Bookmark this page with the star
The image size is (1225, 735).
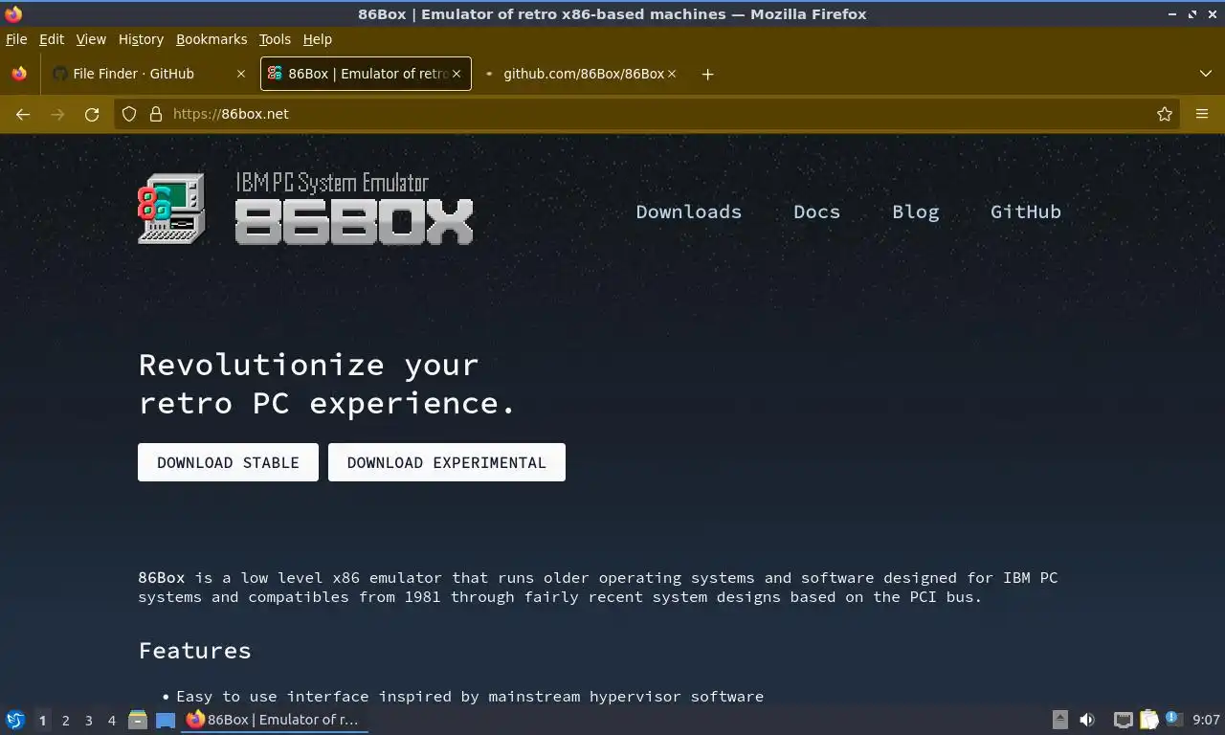[x=1165, y=114]
